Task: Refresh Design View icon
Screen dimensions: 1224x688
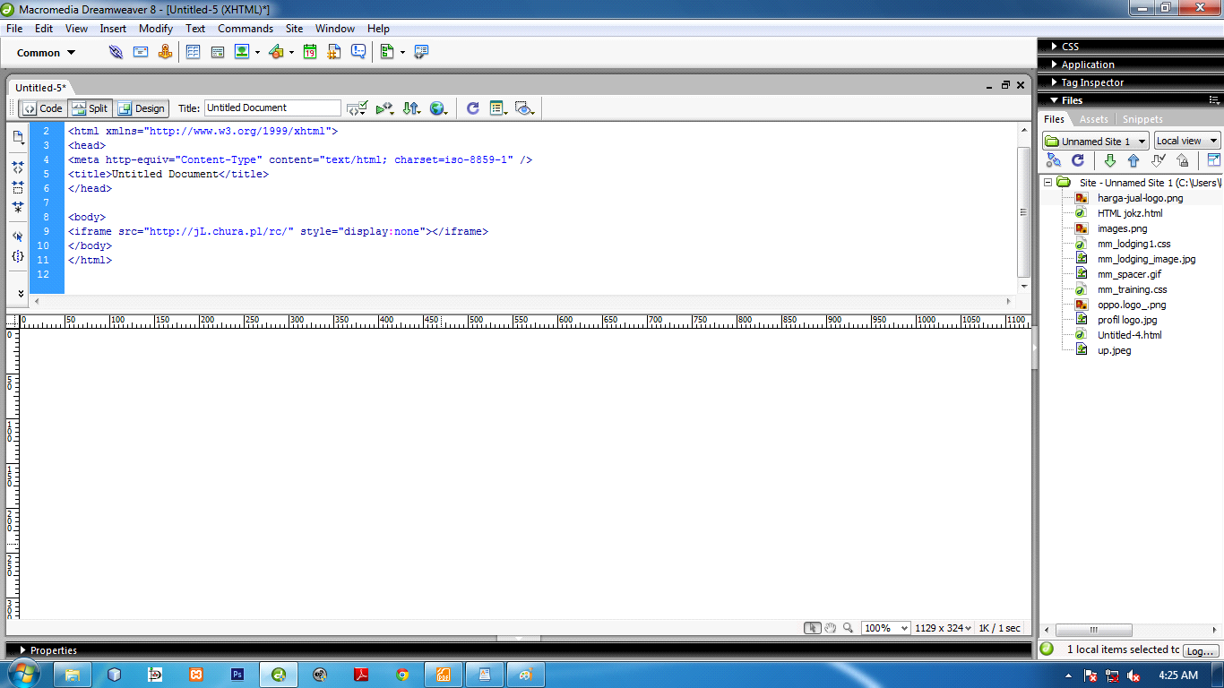Action: coord(473,108)
